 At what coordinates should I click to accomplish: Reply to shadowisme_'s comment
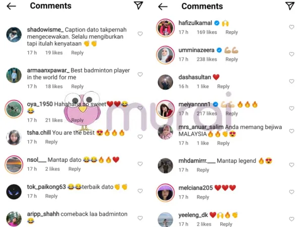click(x=77, y=52)
